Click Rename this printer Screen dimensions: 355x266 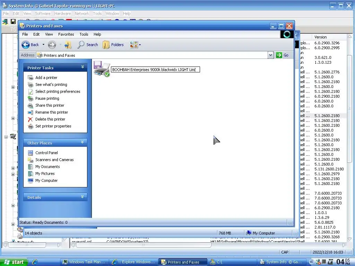click(x=52, y=112)
